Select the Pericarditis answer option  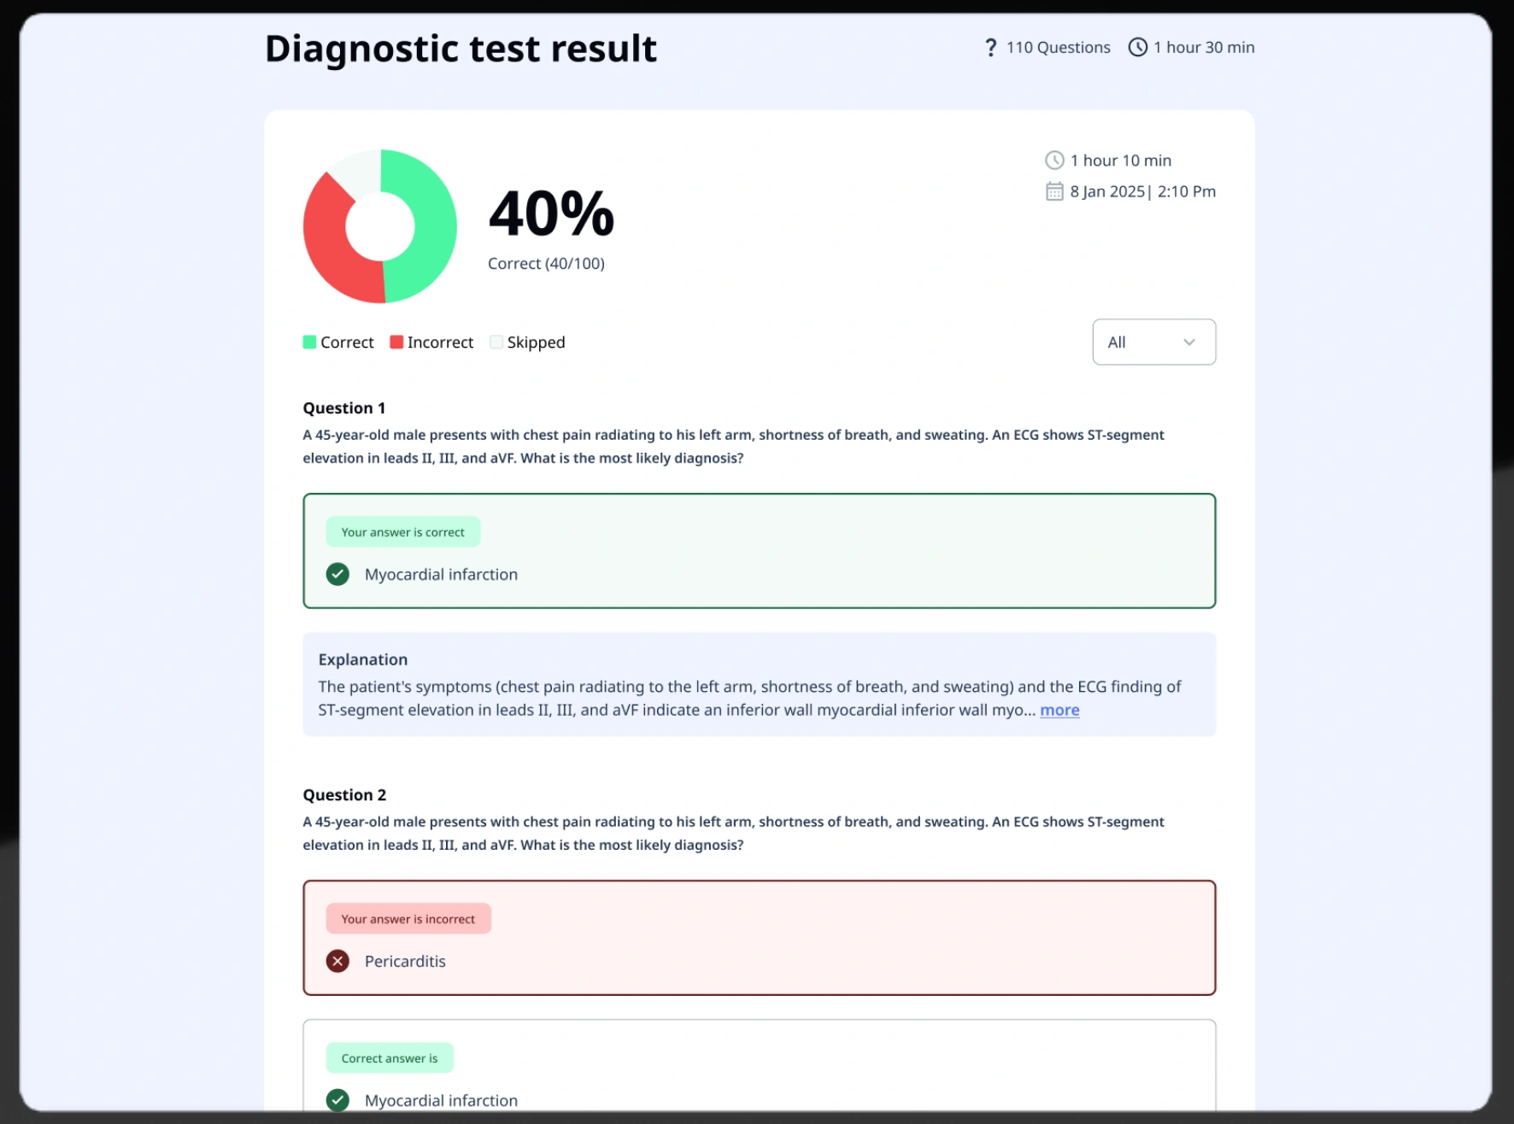405,962
